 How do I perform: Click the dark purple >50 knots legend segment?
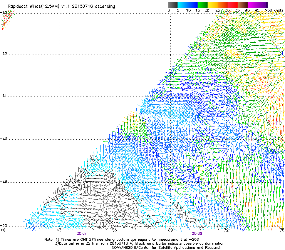click(x=266, y=5)
